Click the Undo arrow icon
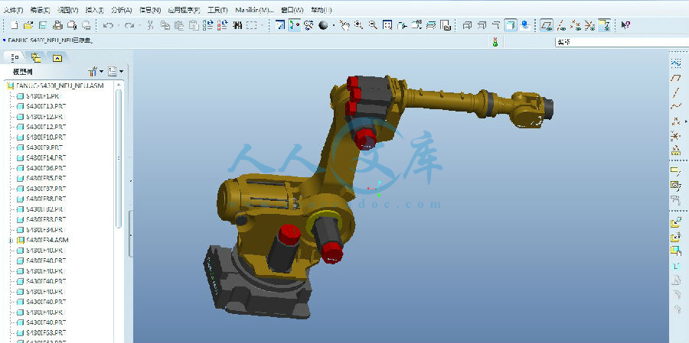The width and height of the screenshot is (689, 343). [x=108, y=25]
